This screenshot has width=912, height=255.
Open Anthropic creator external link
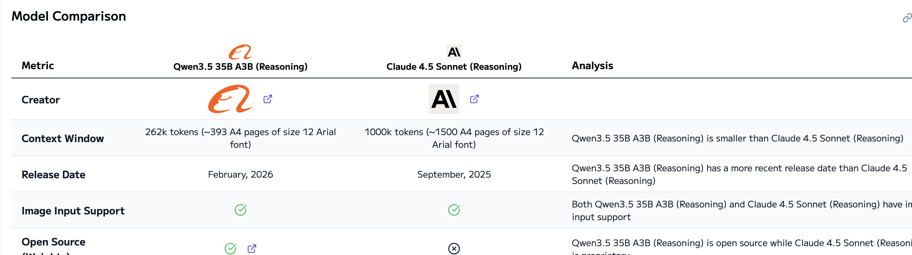474,99
